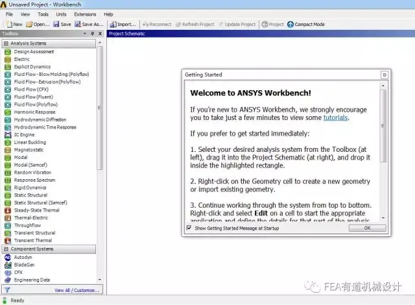The image size is (415, 305).
Task: Click the Import toolbar icon
Action: pos(113,25)
